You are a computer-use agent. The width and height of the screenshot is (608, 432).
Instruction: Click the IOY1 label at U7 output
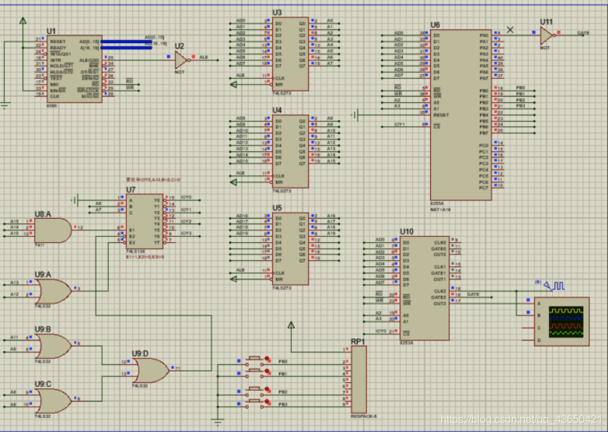[x=186, y=210]
